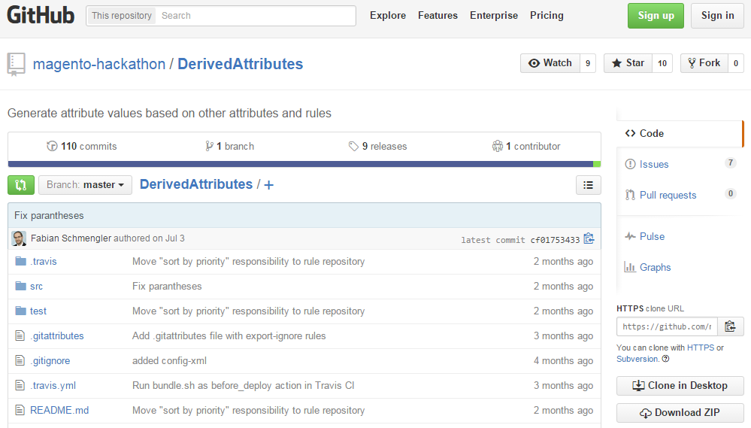Click the Issues exclamation icon in sidebar

coord(630,164)
